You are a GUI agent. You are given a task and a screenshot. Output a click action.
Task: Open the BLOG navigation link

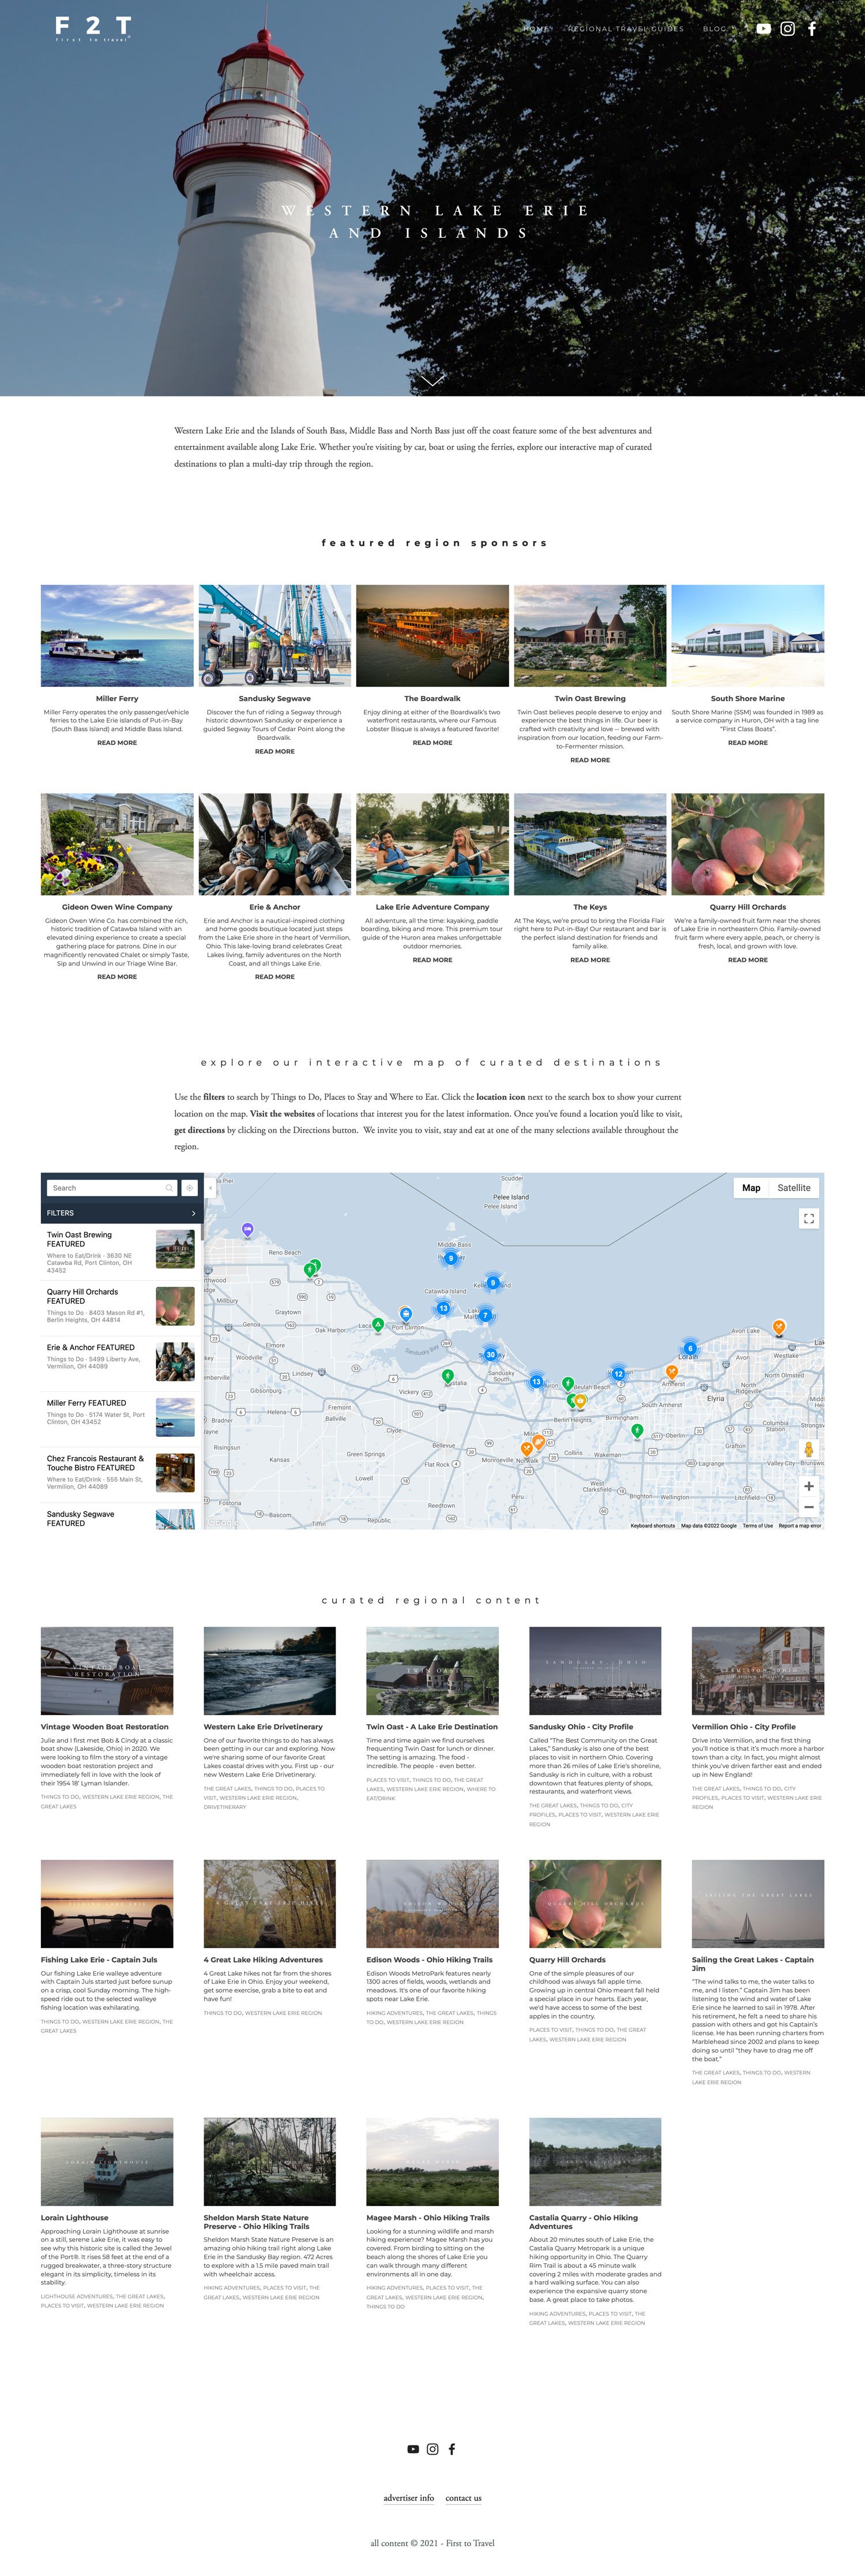(x=714, y=29)
